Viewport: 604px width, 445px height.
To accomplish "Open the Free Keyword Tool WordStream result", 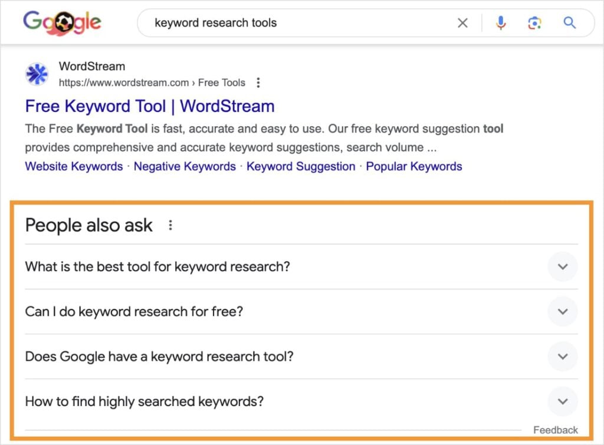I will [x=149, y=106].
